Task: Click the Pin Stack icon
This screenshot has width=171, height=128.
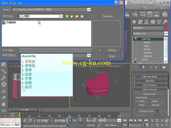Action: click(x=136, y=67)
